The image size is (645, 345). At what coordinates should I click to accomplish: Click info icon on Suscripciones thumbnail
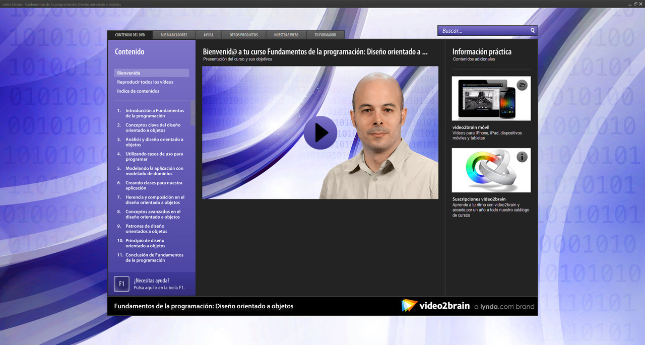pyautogui.click(x=522, y=157)
